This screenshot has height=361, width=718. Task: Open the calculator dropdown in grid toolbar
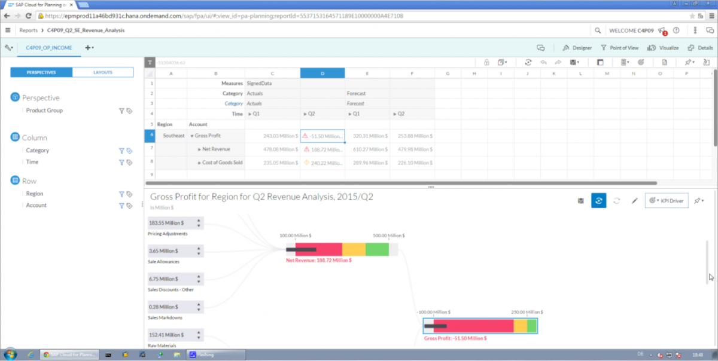click(625, 62)
